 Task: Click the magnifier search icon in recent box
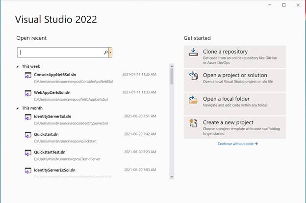click(106, 53)
